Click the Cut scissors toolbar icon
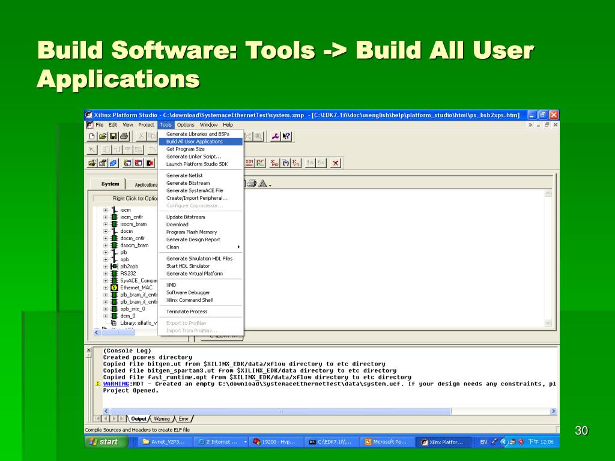Screen dimensions: 615x461 click(141, 136)
